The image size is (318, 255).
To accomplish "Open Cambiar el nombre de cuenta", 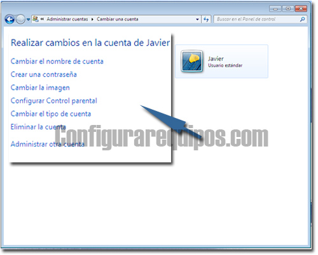I will click(57, 62).
